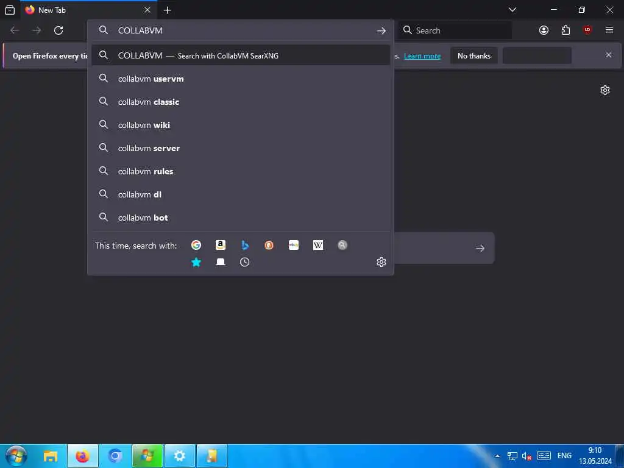Select suggestion collabvm wiki
Screen dimensions: 624x468
[x=240, y=125]
